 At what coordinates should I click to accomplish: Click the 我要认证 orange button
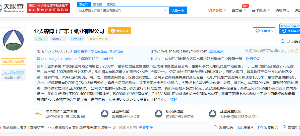[119, 31]
